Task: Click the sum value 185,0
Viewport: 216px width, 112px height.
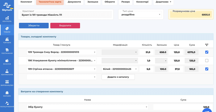Action: click(x=192, y=69)
